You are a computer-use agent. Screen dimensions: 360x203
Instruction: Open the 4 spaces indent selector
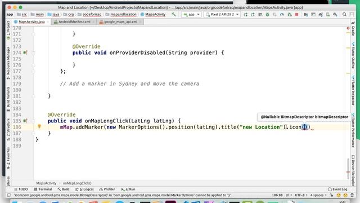(318, 195)
